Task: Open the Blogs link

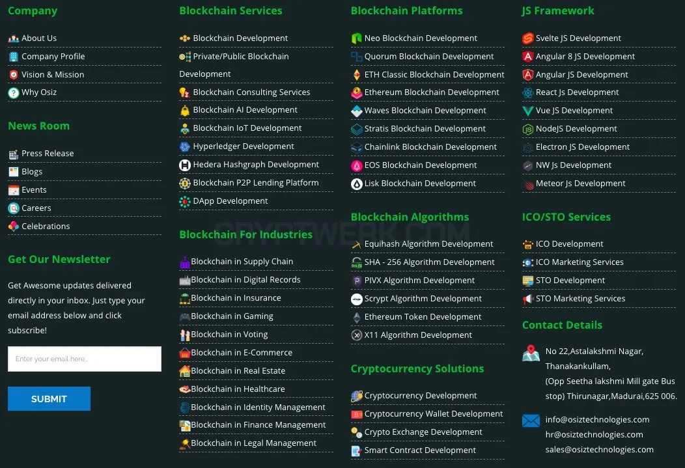Action: [x=32, y=172]
